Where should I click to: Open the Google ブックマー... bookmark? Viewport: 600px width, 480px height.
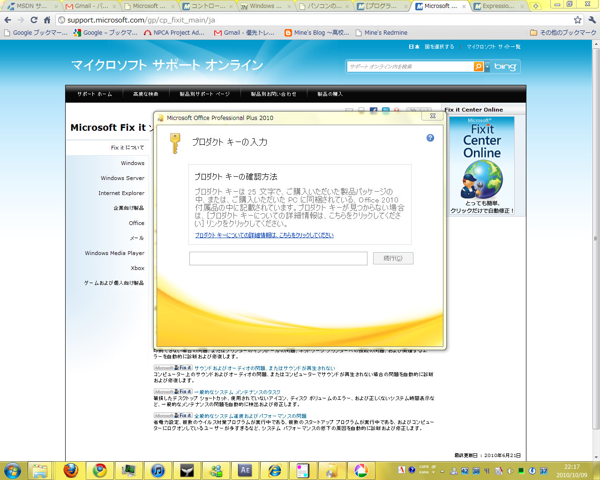(x=36, y=33)
